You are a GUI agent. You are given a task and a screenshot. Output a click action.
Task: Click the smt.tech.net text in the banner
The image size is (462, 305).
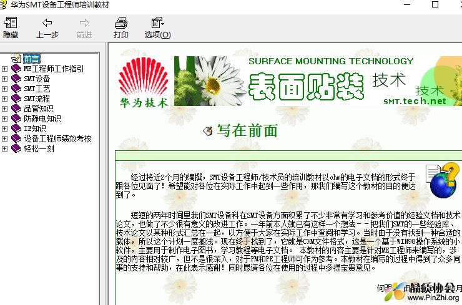(x=415, y=101)
